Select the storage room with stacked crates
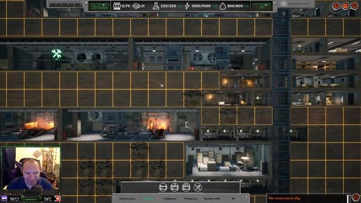The image size is (361, 203). click(228, 160)
